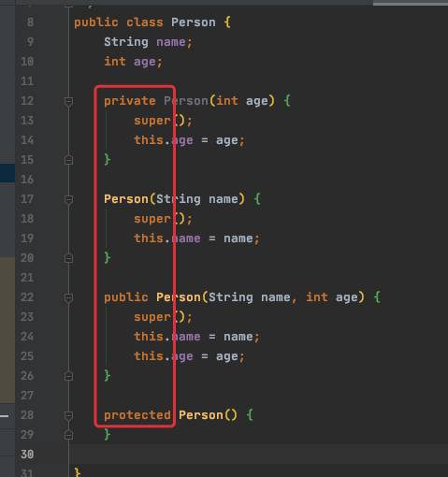Toggle the fold end marker on line 26
448x477 pixels.
[x=68, y=376]
